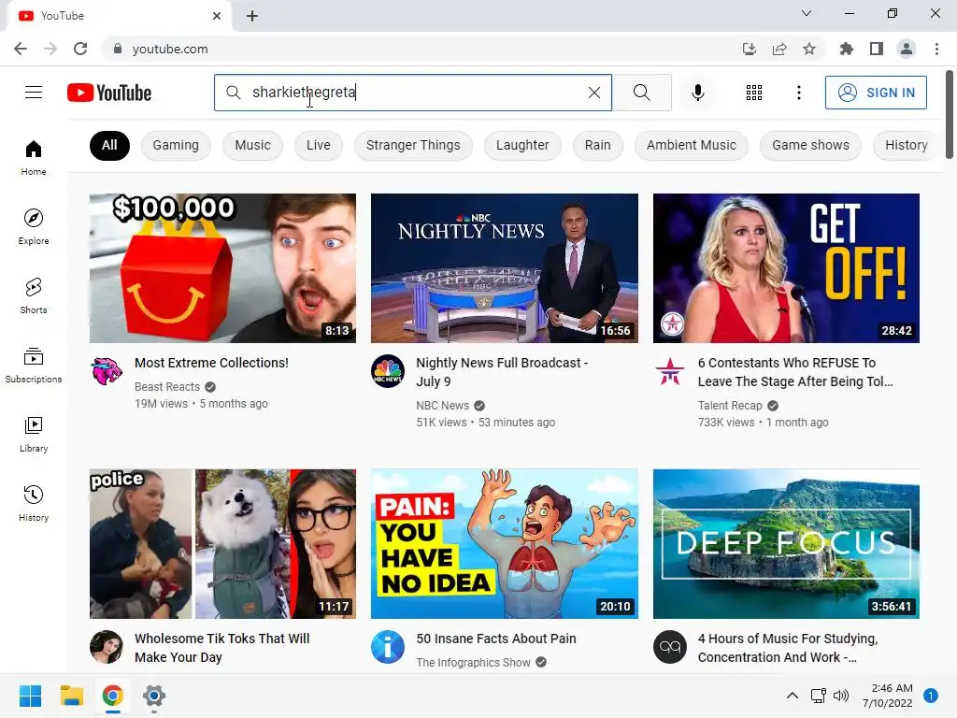The height and width of the screenshot is (718, 957).
Task: Click The Infographics Show channel avatar
Action: (388, 647)
